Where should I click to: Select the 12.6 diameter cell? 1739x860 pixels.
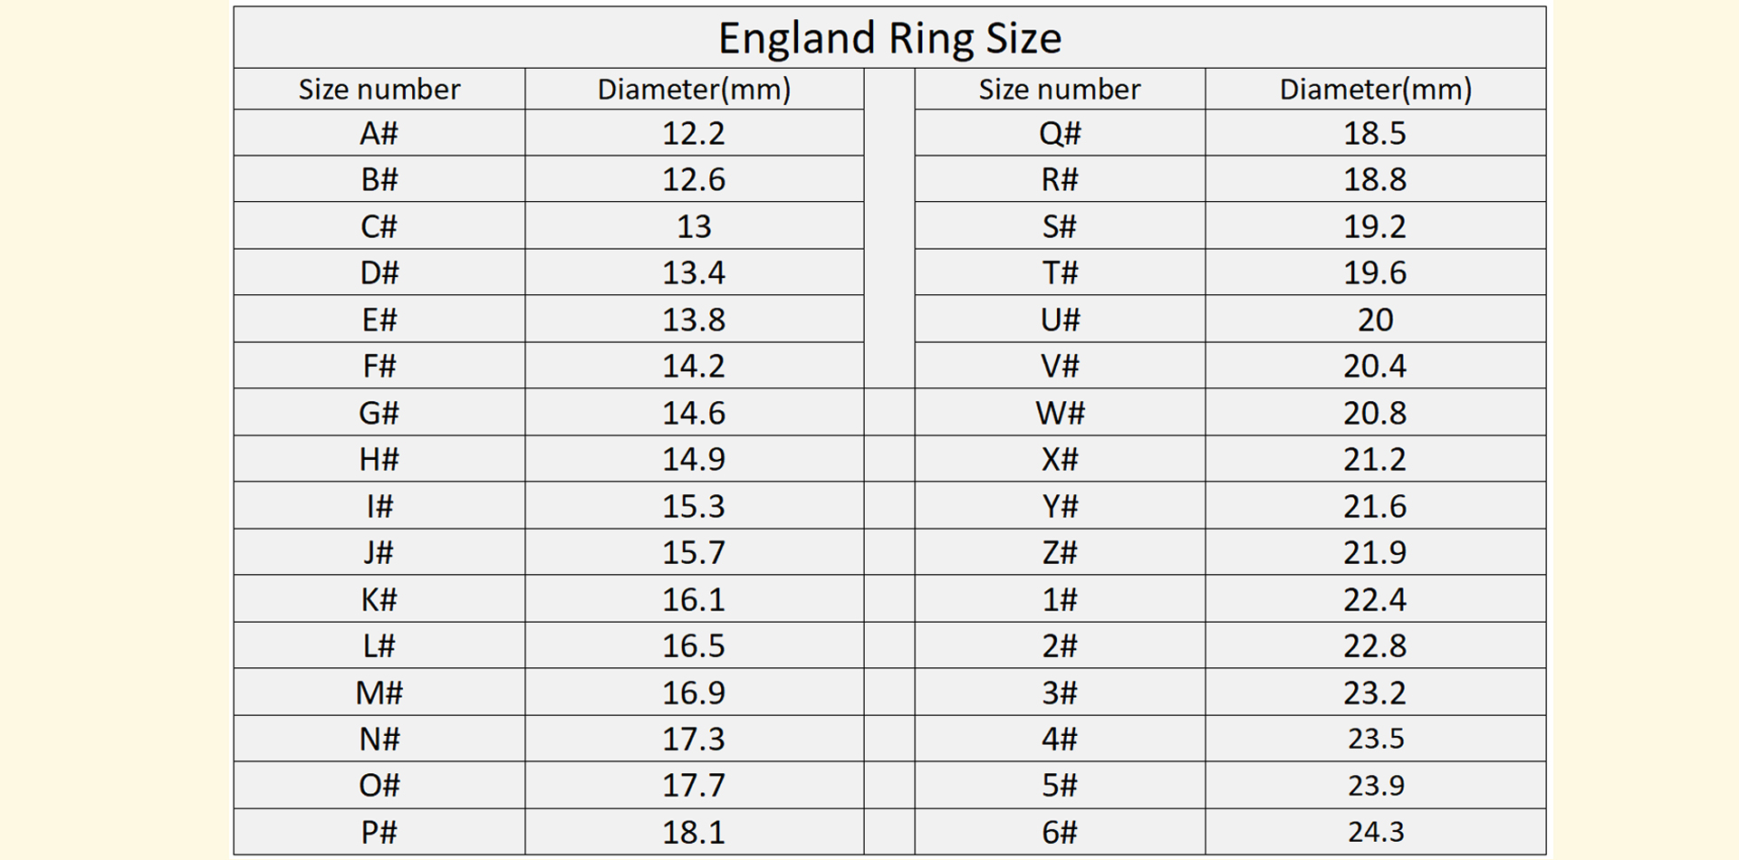(694, 179)
